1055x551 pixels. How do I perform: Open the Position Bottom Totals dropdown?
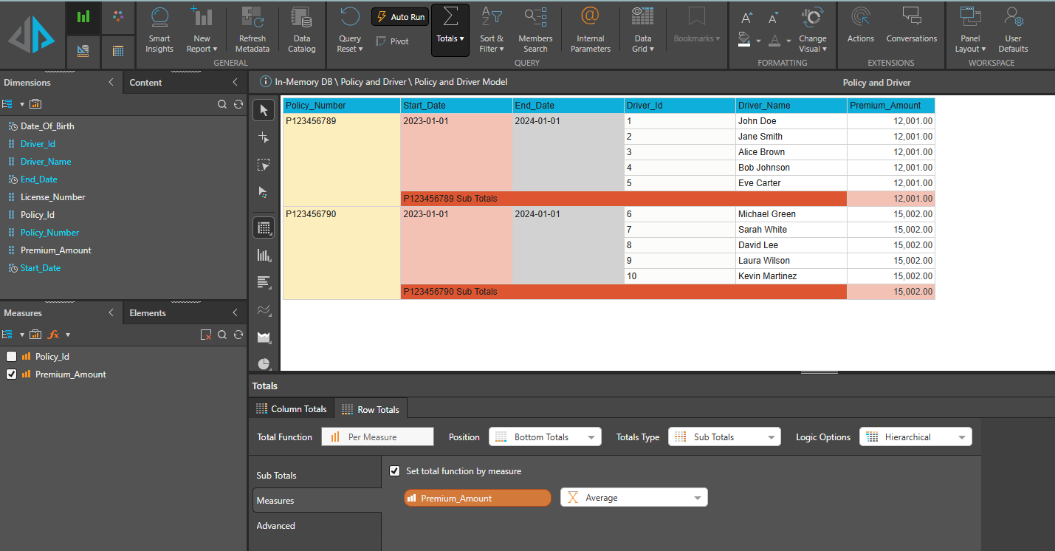pyautogui.click(x=545, y=437)
